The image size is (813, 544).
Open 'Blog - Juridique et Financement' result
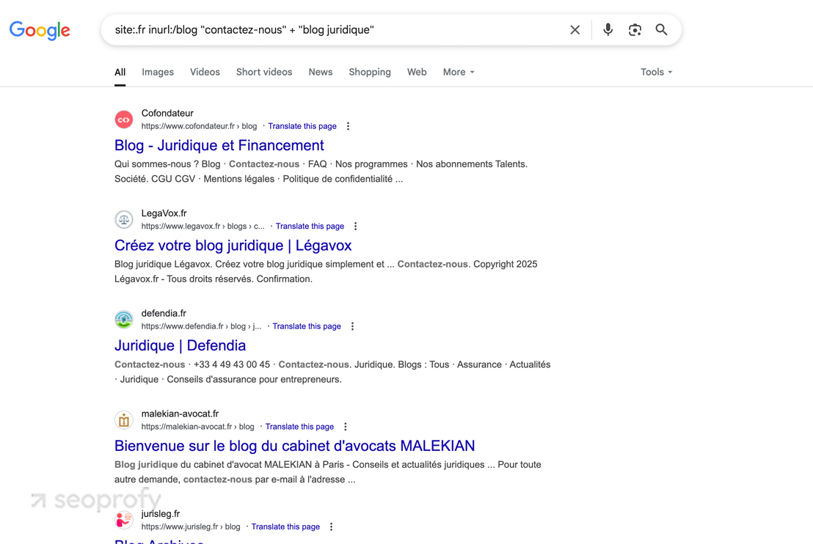(219, 146)
